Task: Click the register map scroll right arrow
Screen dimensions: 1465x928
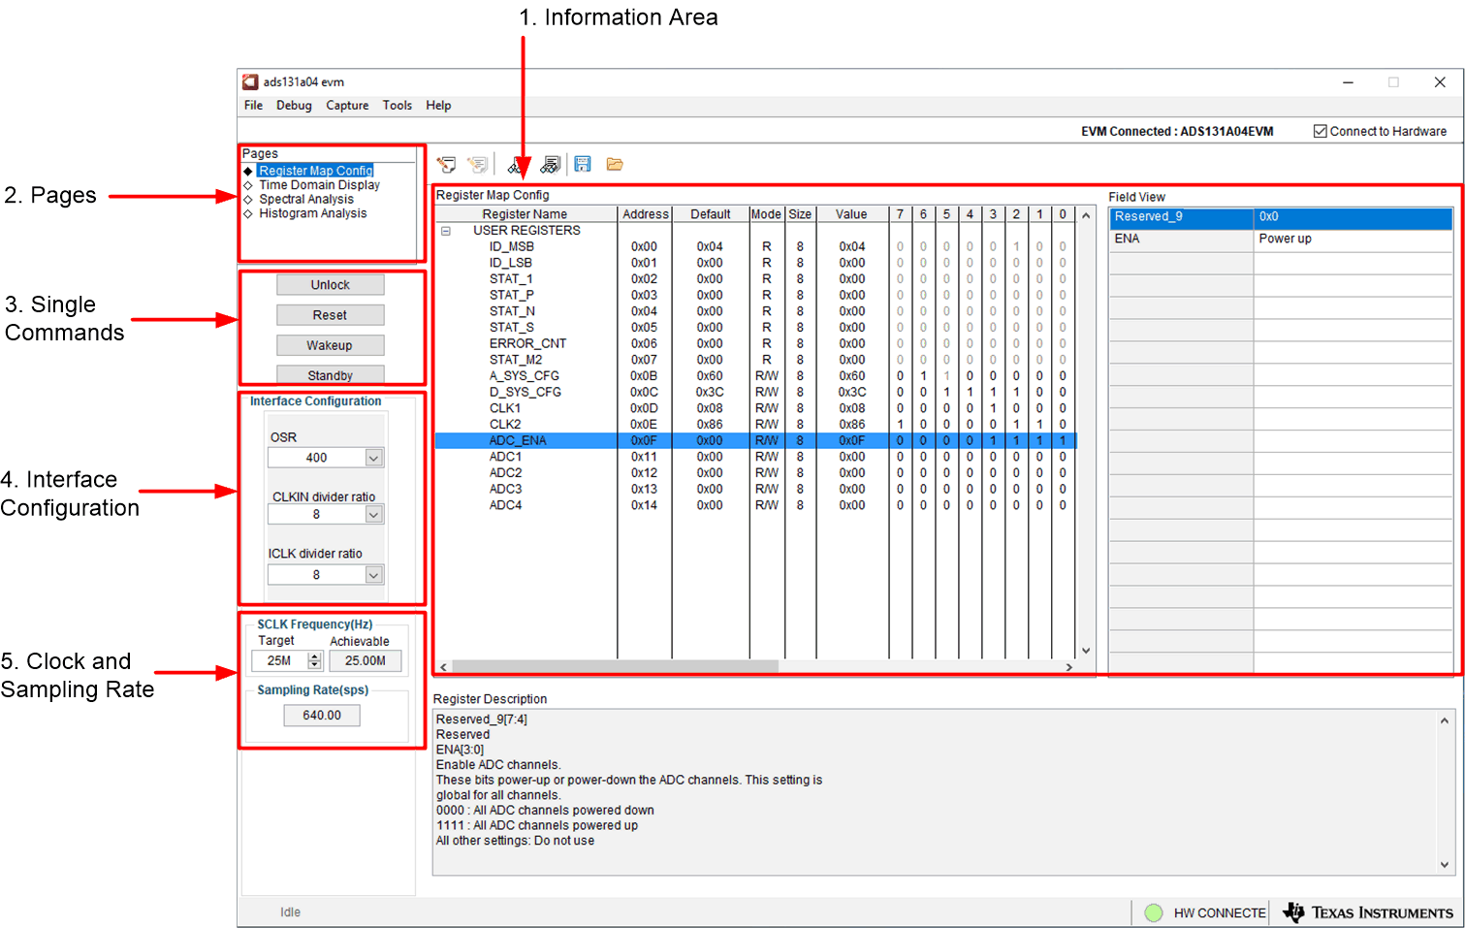Action: (1068, 667)
